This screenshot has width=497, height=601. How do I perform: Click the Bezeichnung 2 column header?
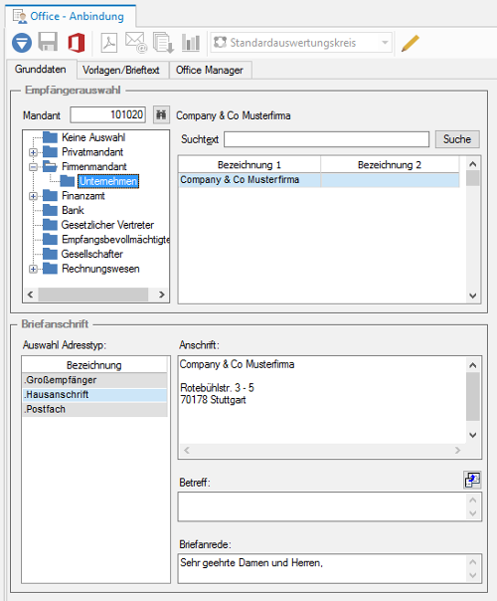(x=390, y=165)
